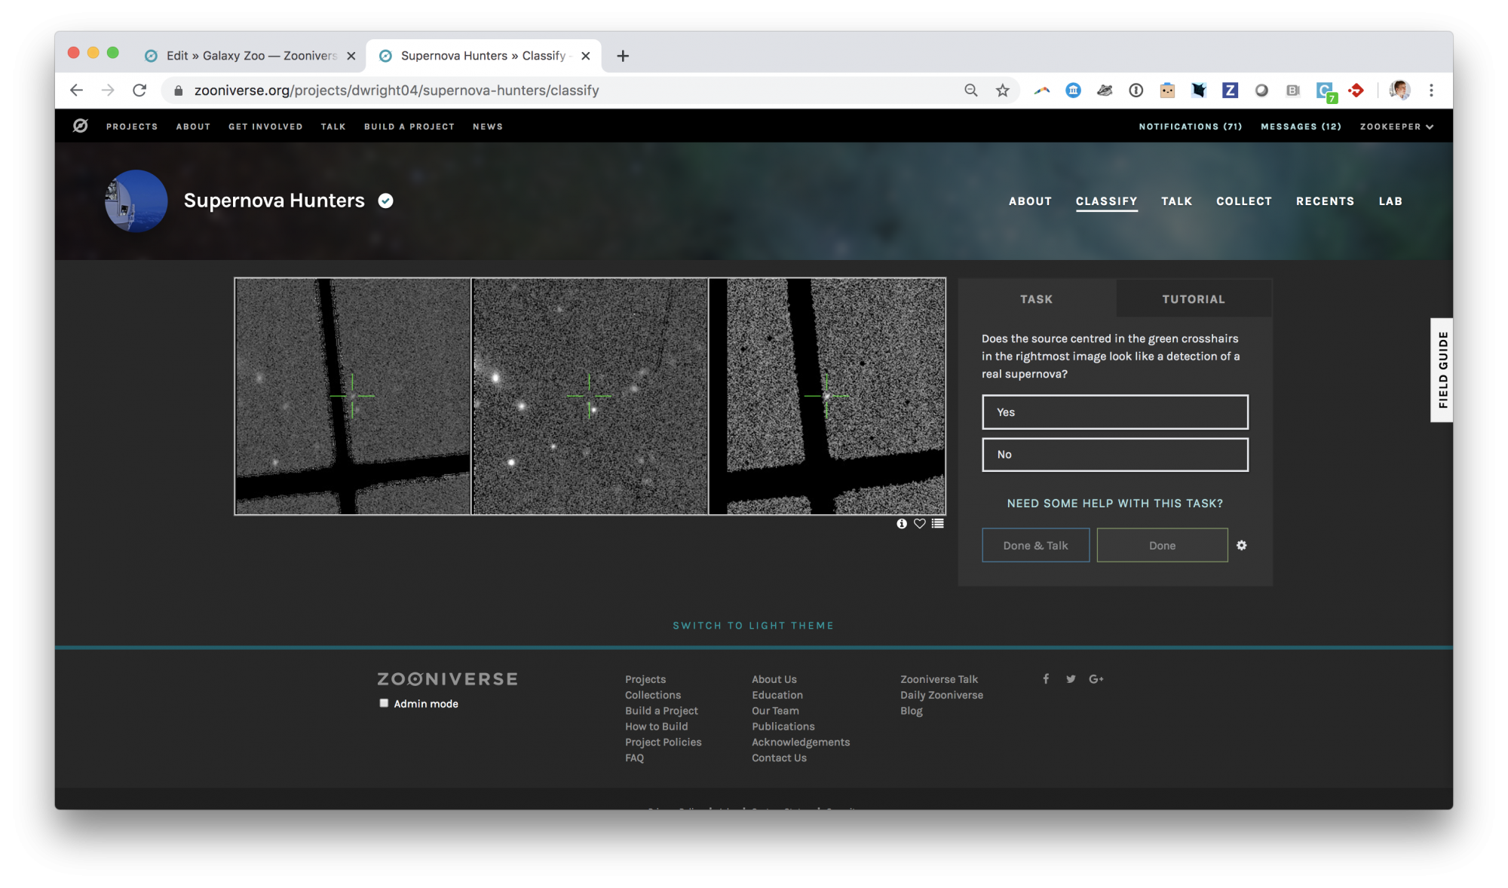Open a new browser tab
The image size is (1508, 888).
click(x=623, y=56)
